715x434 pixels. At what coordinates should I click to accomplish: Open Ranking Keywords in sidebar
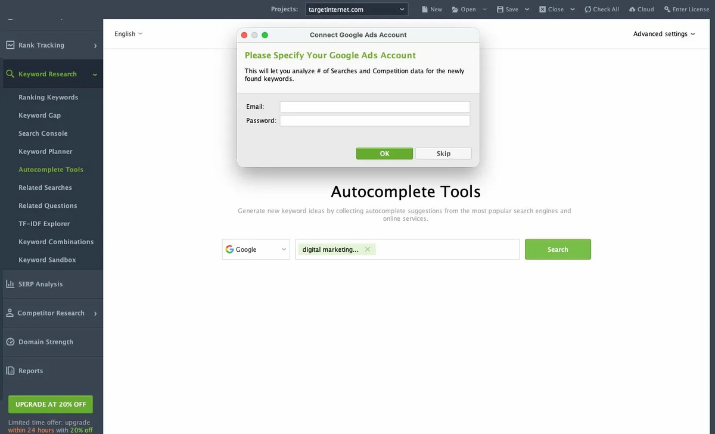pos(48,97)
